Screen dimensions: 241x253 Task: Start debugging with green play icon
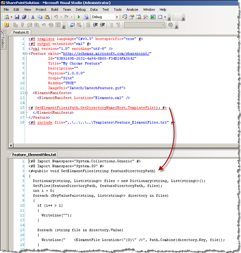point(79,17)
